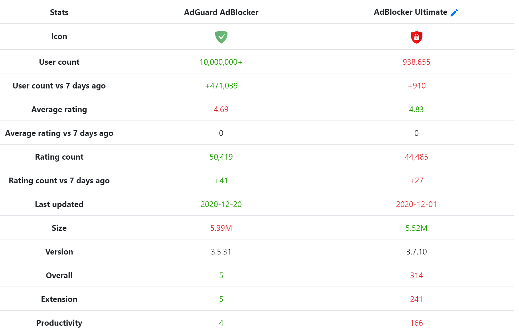Viewport: 519px width, 334px height.
Task: Select the size value 5.99M
Action: tap(221, 228)
